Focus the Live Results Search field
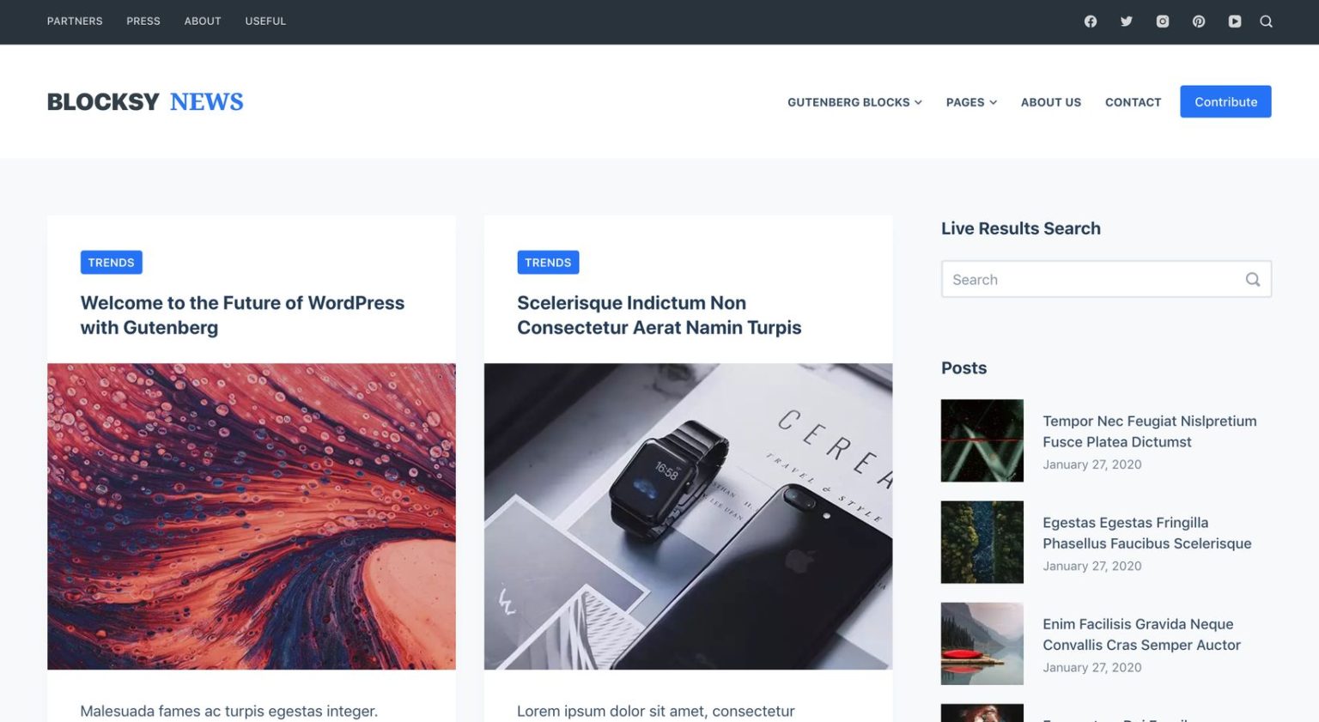 tap(1106, 279)
